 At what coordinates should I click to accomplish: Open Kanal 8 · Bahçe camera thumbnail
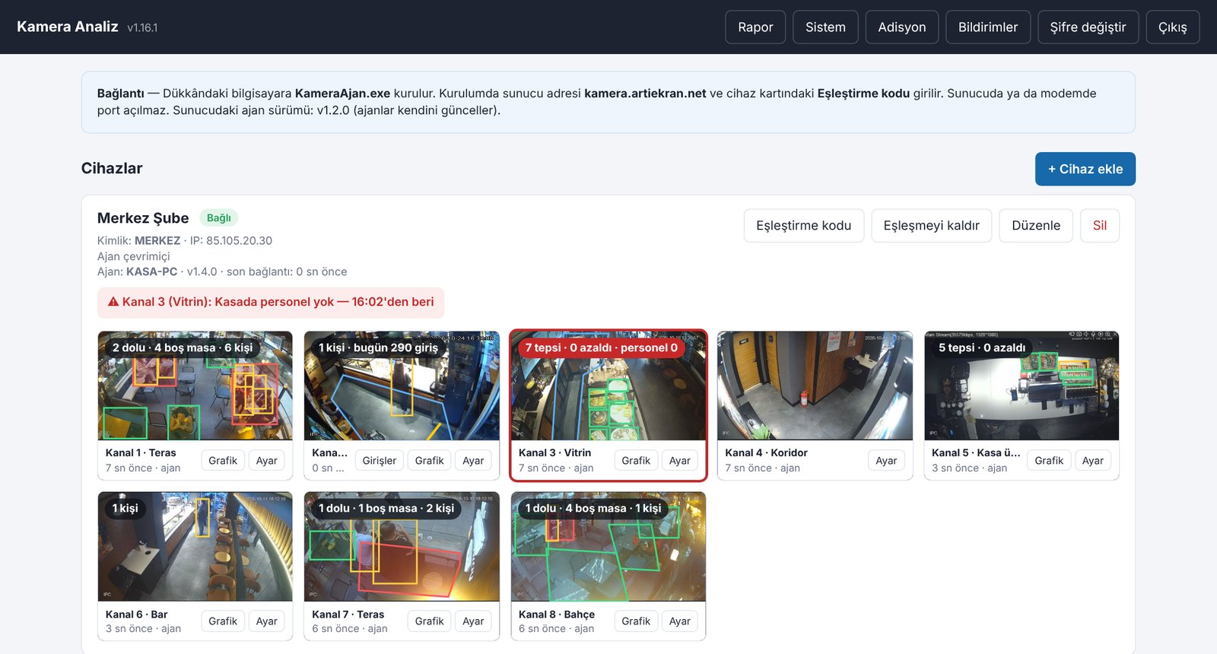click(x=608, y=547)
